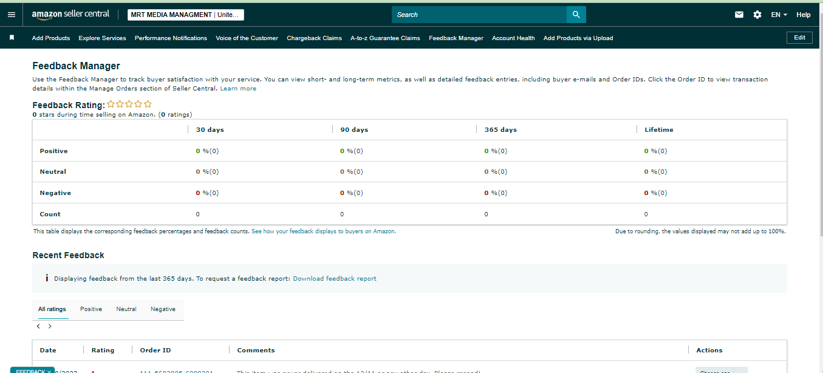The image size is (823, 373).
Task: Click the Feedback Rating stars
Action: tap(129, 104)
